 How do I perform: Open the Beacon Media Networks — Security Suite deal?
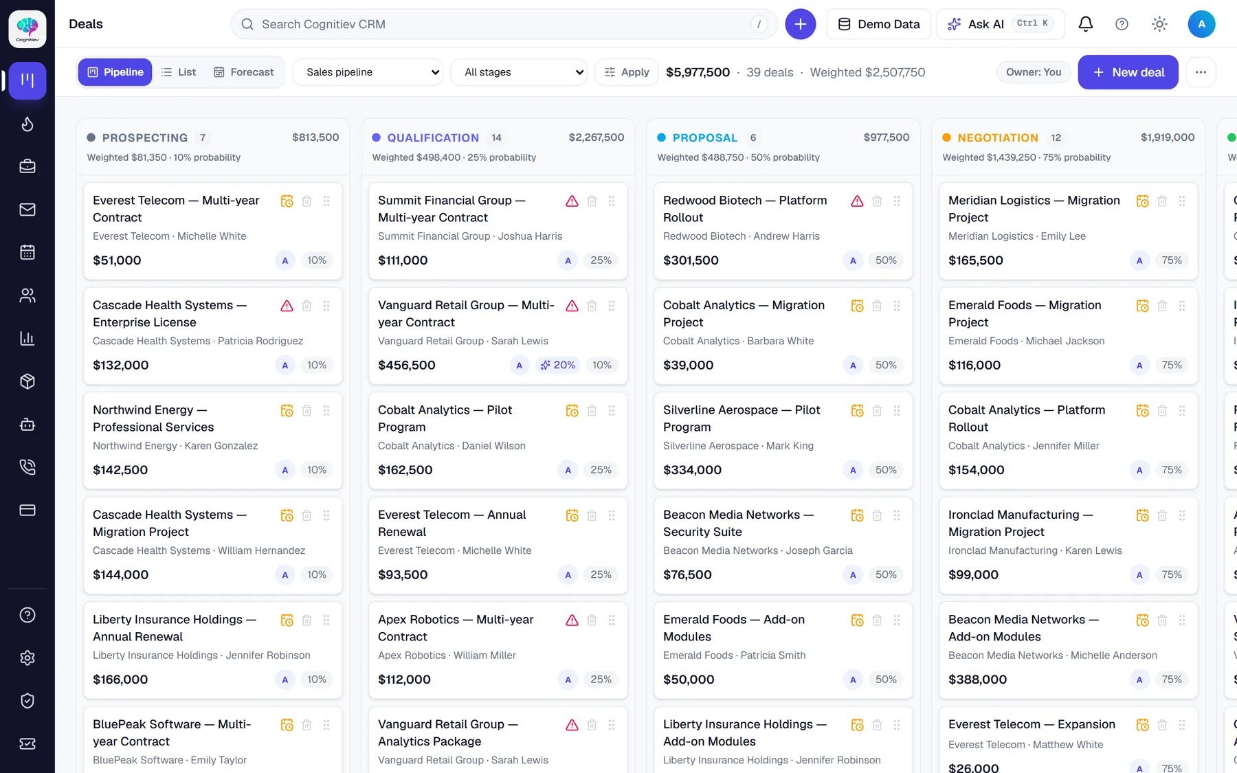(783, 545)
